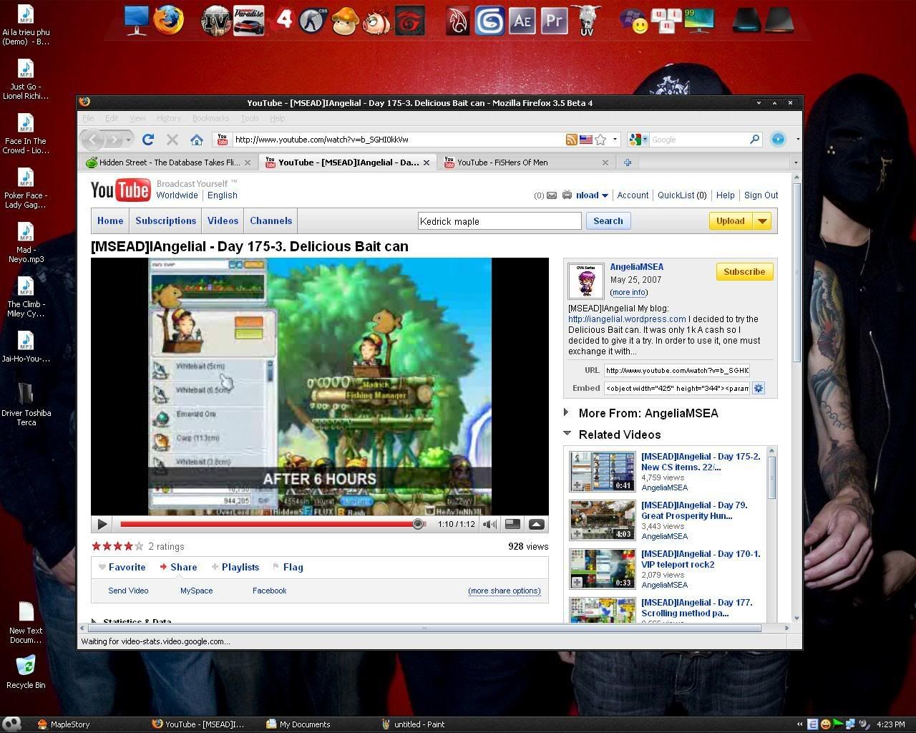
Task: Open the Upload dropdown arrow
Action: tap(763, 221)
